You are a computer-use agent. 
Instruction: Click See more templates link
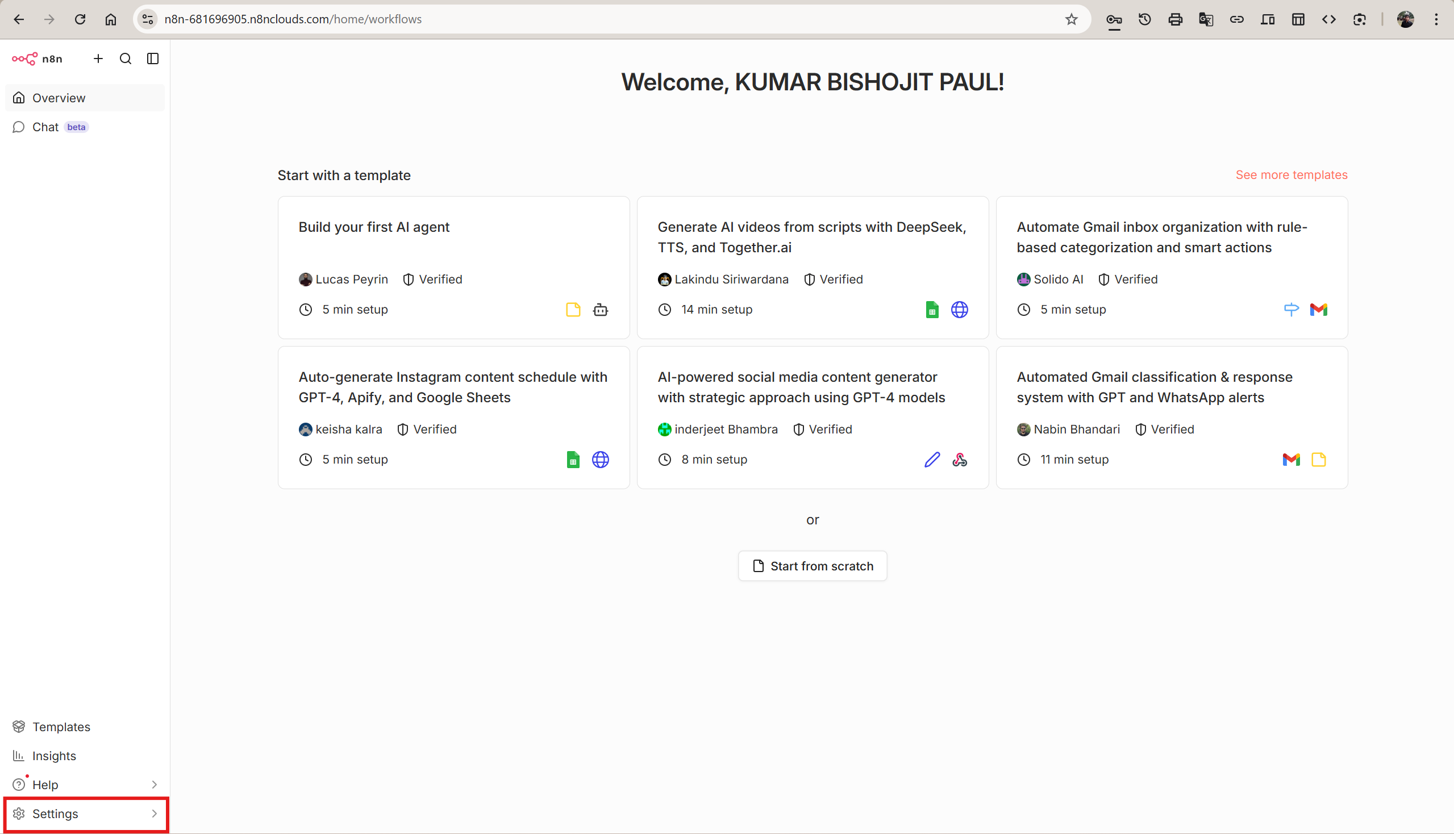coord(1291,175)
